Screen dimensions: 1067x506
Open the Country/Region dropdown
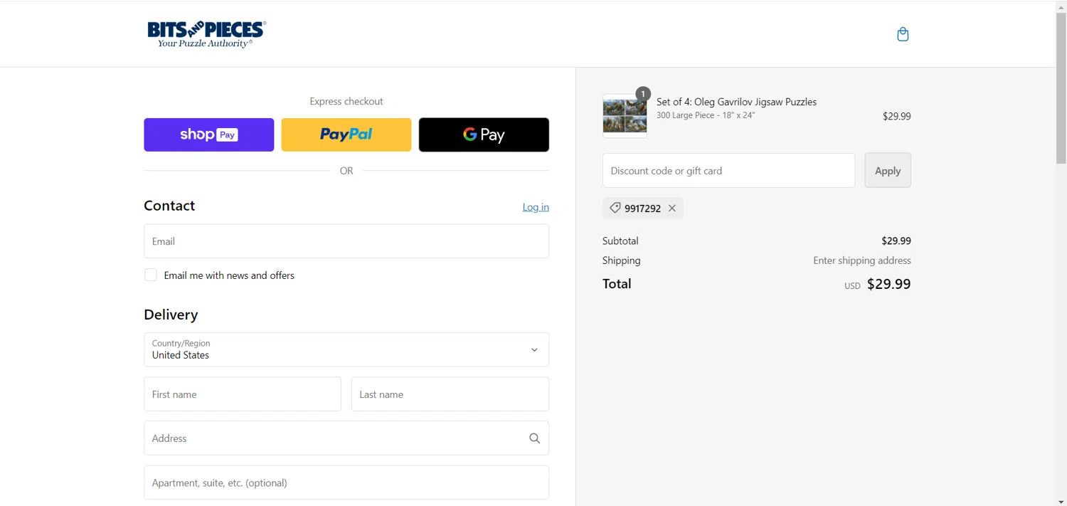(346, 349)
